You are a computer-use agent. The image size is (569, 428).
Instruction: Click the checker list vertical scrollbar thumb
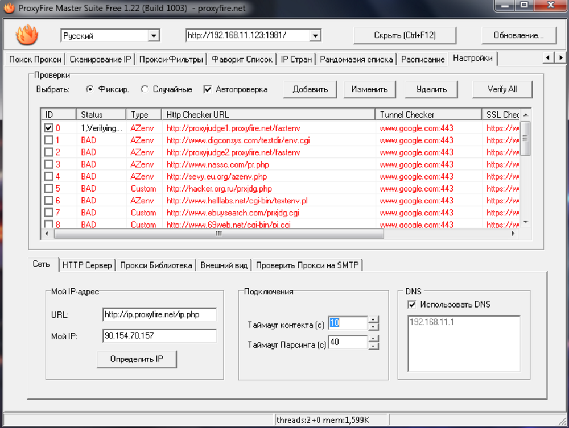pyautogui.click(x=525, y=139)
